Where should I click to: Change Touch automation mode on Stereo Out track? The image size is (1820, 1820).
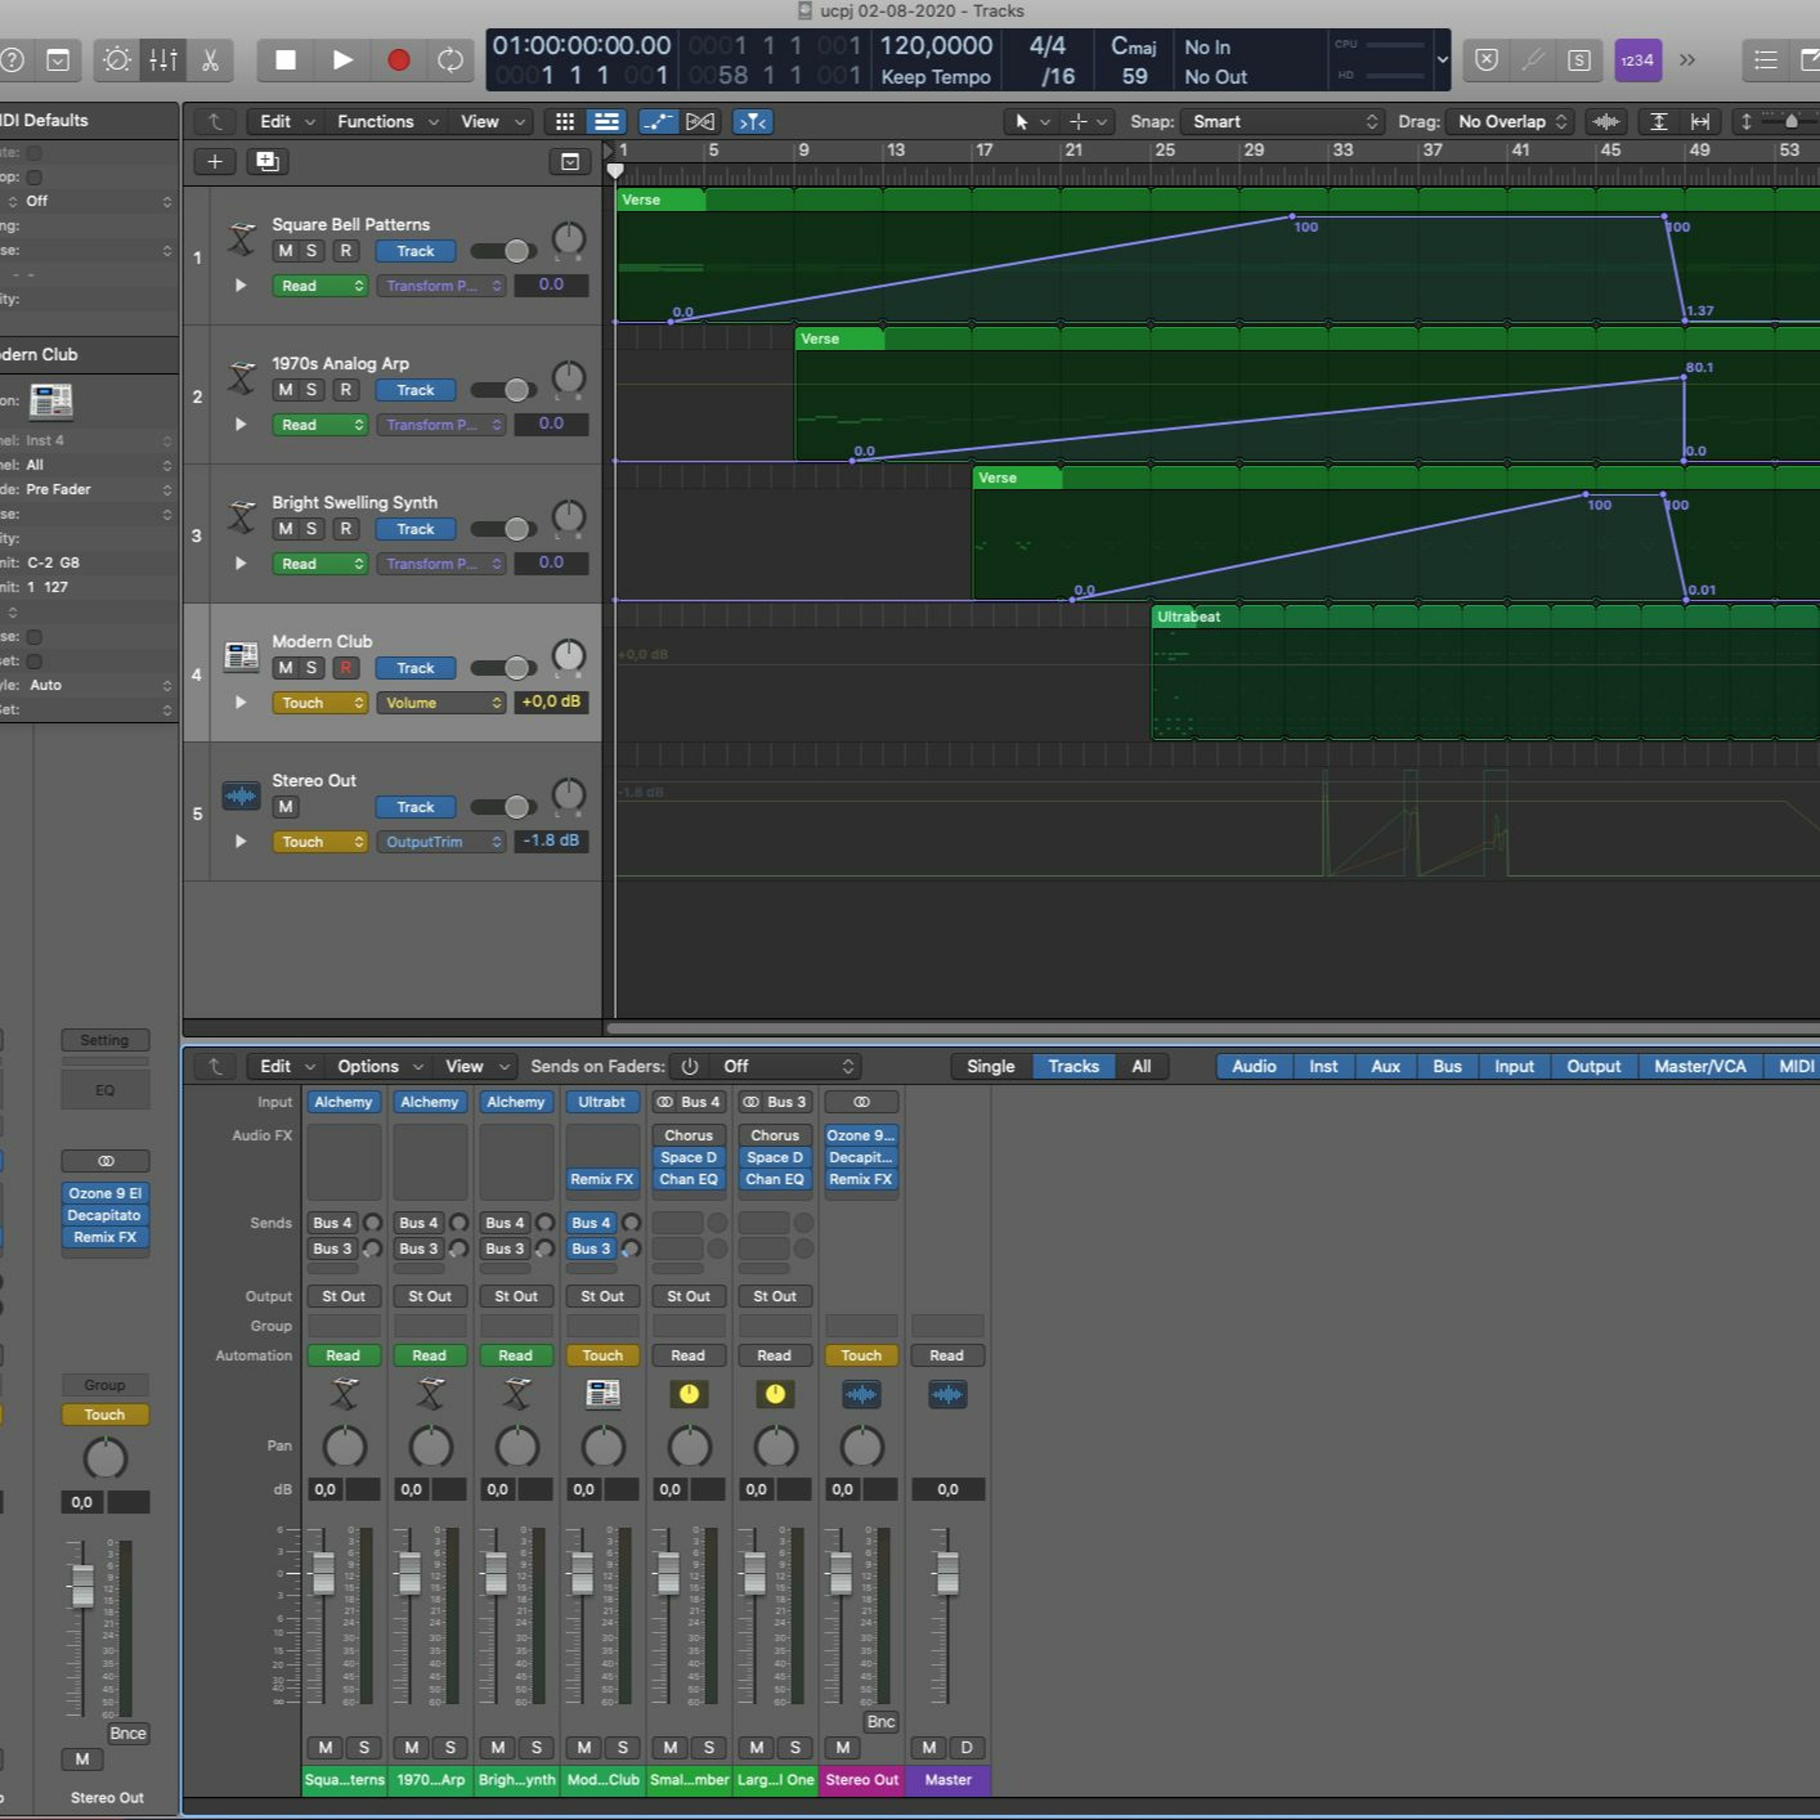[x=319, y=841]
